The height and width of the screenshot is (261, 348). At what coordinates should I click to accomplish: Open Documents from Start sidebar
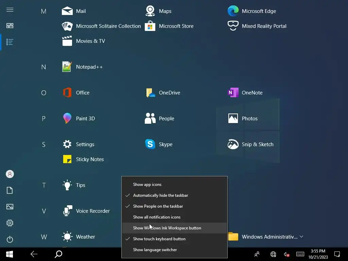(10, 190)
